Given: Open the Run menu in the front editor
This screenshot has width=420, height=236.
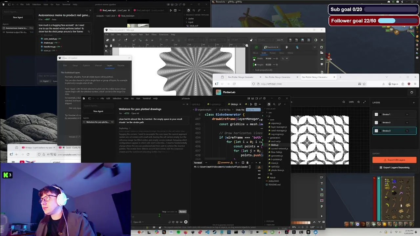Looking at the screenshot, I should coord(138,98).
